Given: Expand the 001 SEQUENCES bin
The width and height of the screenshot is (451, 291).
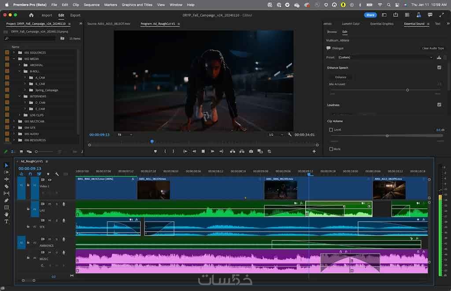Looking at the screenshot, I should tap(14, 52).
